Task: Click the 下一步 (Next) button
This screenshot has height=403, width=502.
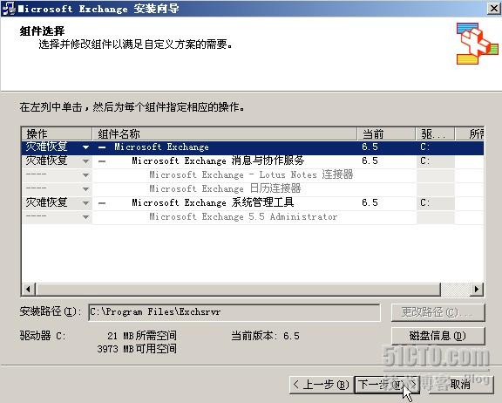Action: [x=387, y=385]
